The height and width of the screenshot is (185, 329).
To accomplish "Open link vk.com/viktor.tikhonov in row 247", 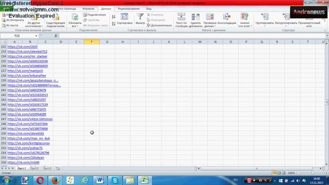I will [x=30, y=119].
